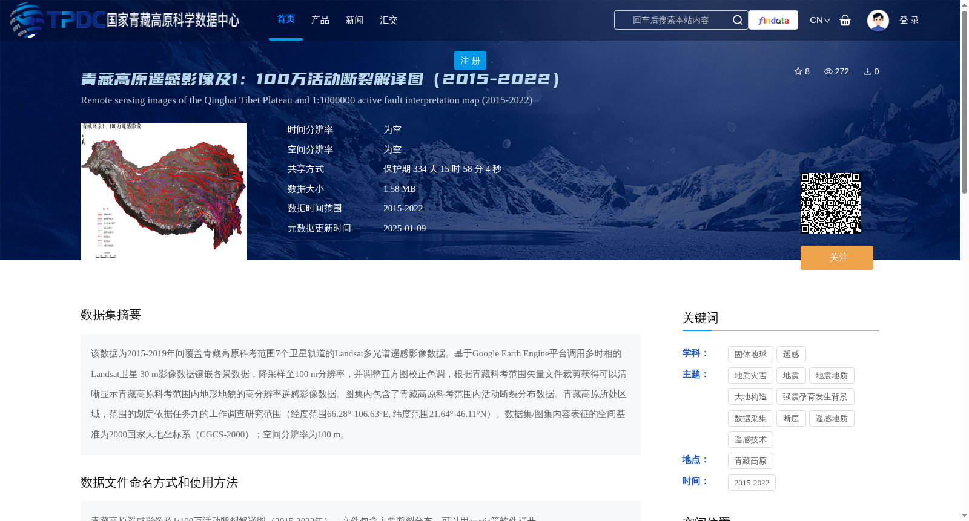Image resolution: width=969 pixels, height=521 pixels.
Task: Click the 空间分辨率 field label
Action: [x=310, y=149]
